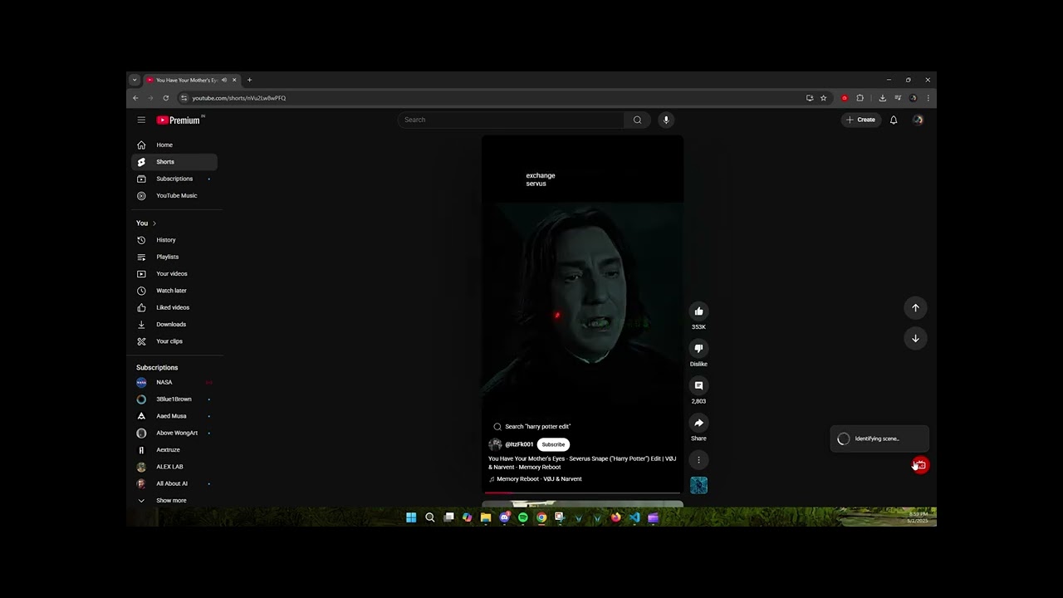Seek on the Short's red progress bar
Image resolution: width=1063 pixels, height=598 pixels.
[x=582, y=493]
